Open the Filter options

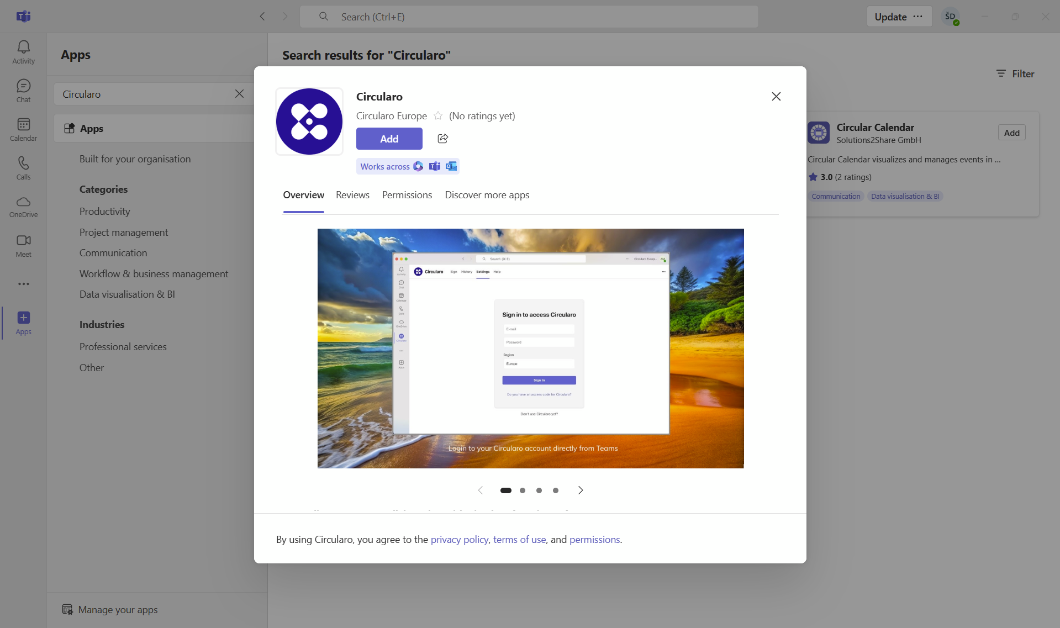point(1015,73)
